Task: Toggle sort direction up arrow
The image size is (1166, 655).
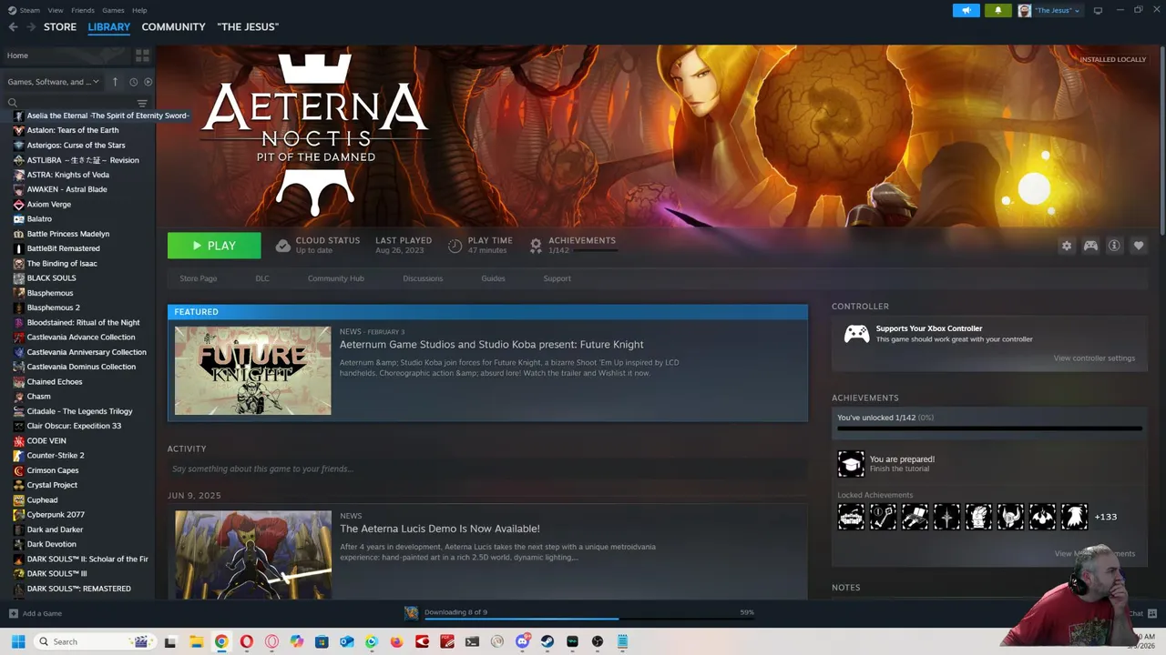Action: coord(115,82)
